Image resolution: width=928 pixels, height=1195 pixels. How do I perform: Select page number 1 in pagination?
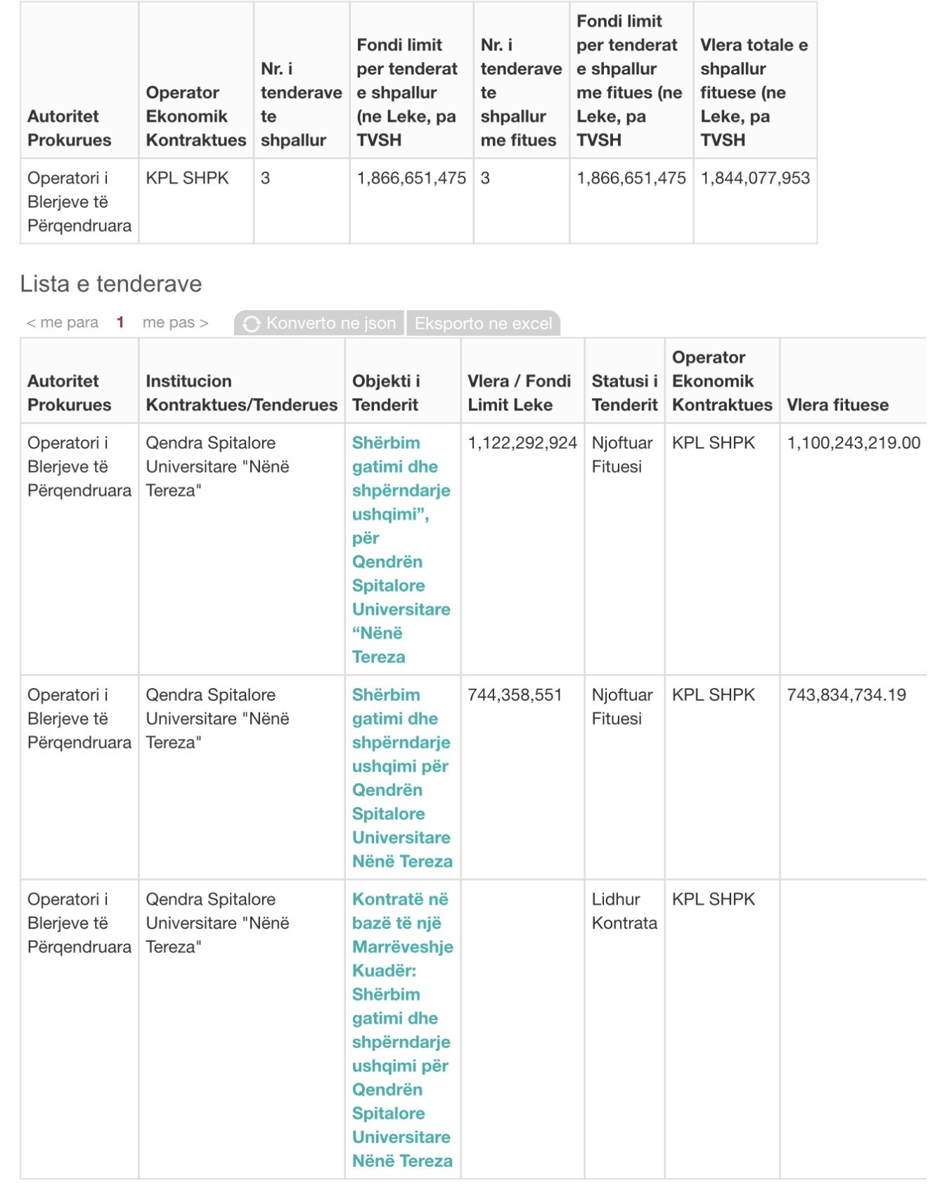pyautogui.click(x=120, y=323)
